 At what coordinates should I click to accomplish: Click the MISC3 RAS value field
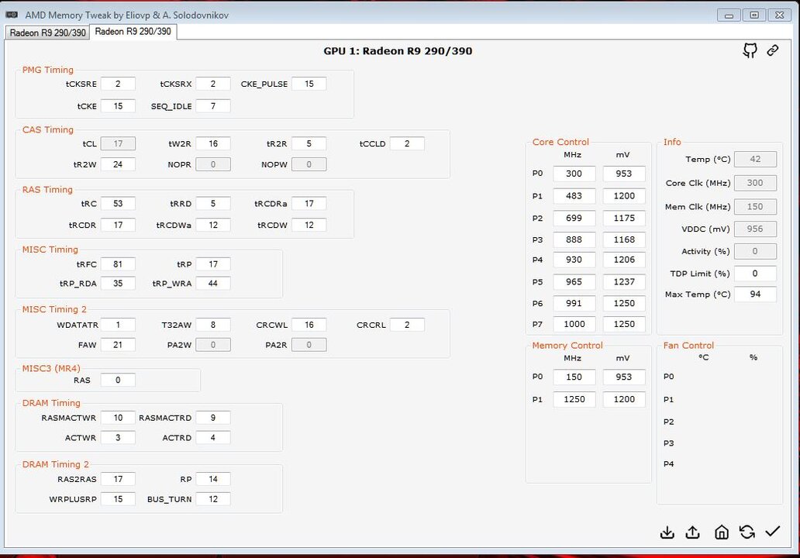click(118, 380)
